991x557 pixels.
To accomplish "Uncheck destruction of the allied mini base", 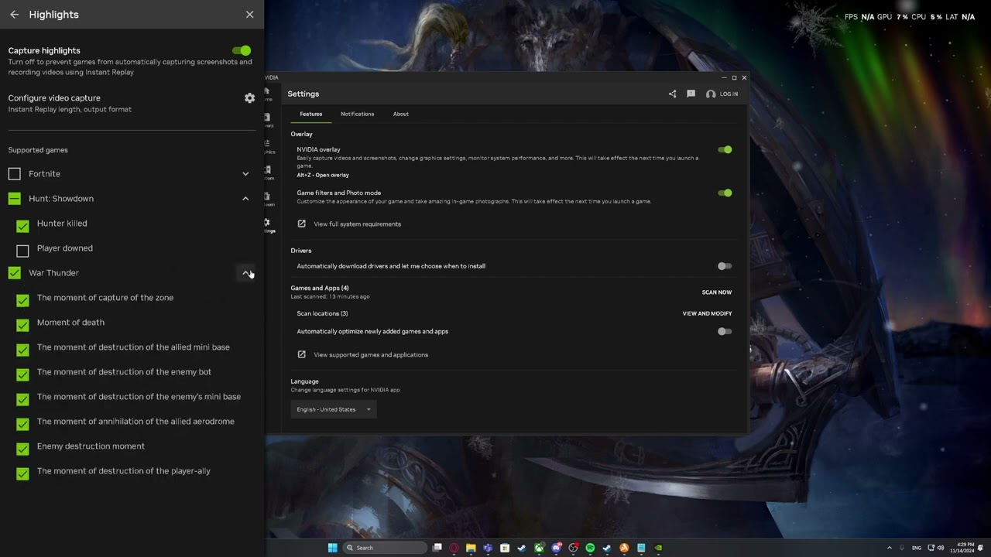I will pyautogui.click(x=22, y=350).
